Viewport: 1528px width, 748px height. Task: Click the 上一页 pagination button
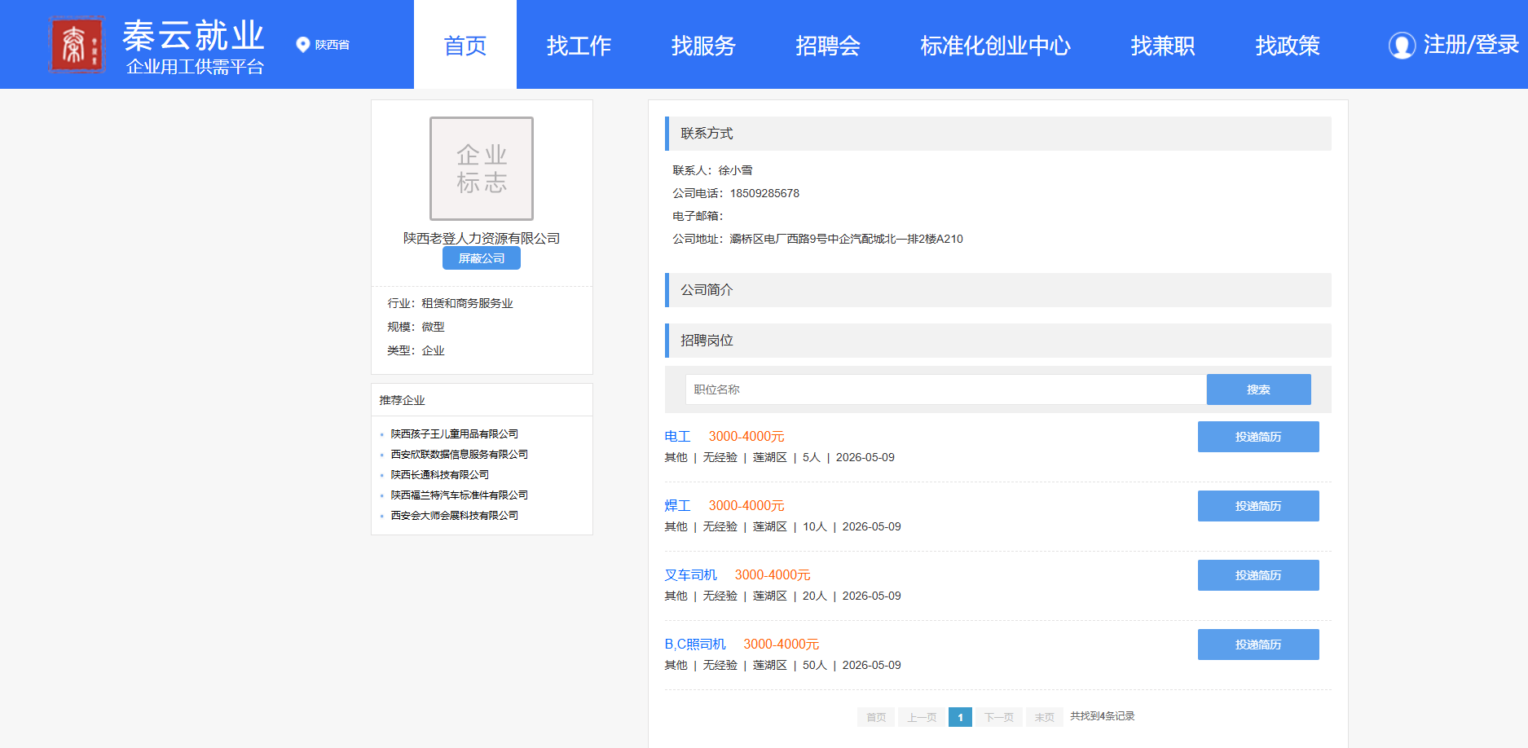pos(922,717)
